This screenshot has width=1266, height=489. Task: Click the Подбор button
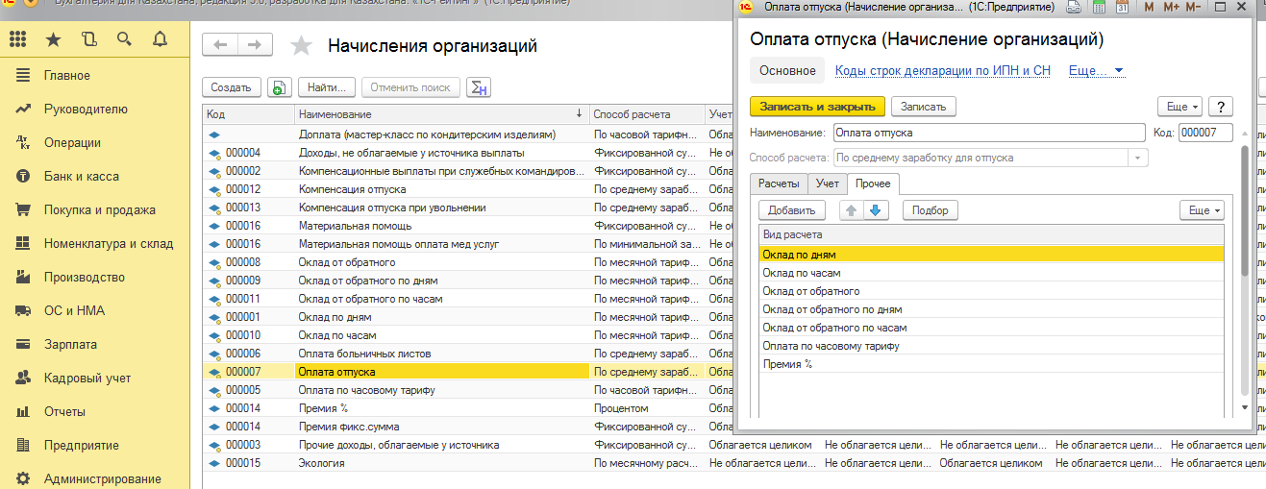(930, 209)
